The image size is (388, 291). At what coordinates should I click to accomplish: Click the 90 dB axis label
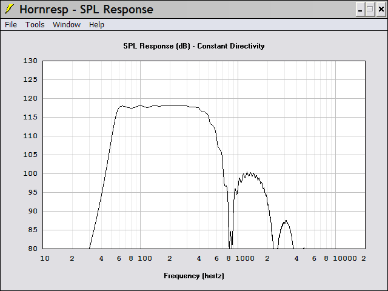(x=32, y=211)
